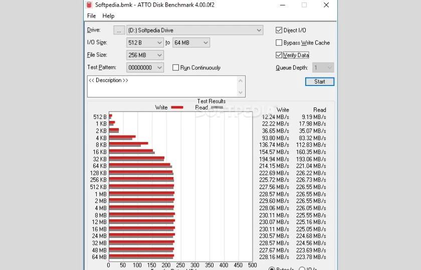421x270 pixels.
Task: Click the 24 MB row label
Action: (99, 236)
